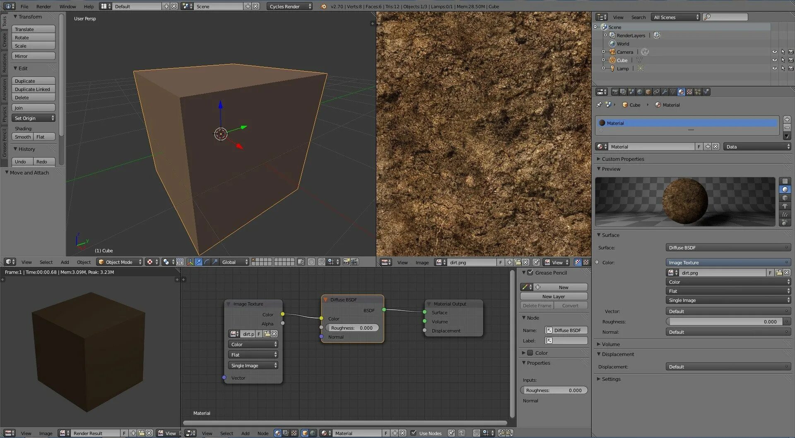Click the Mirror button

point(34,56)
